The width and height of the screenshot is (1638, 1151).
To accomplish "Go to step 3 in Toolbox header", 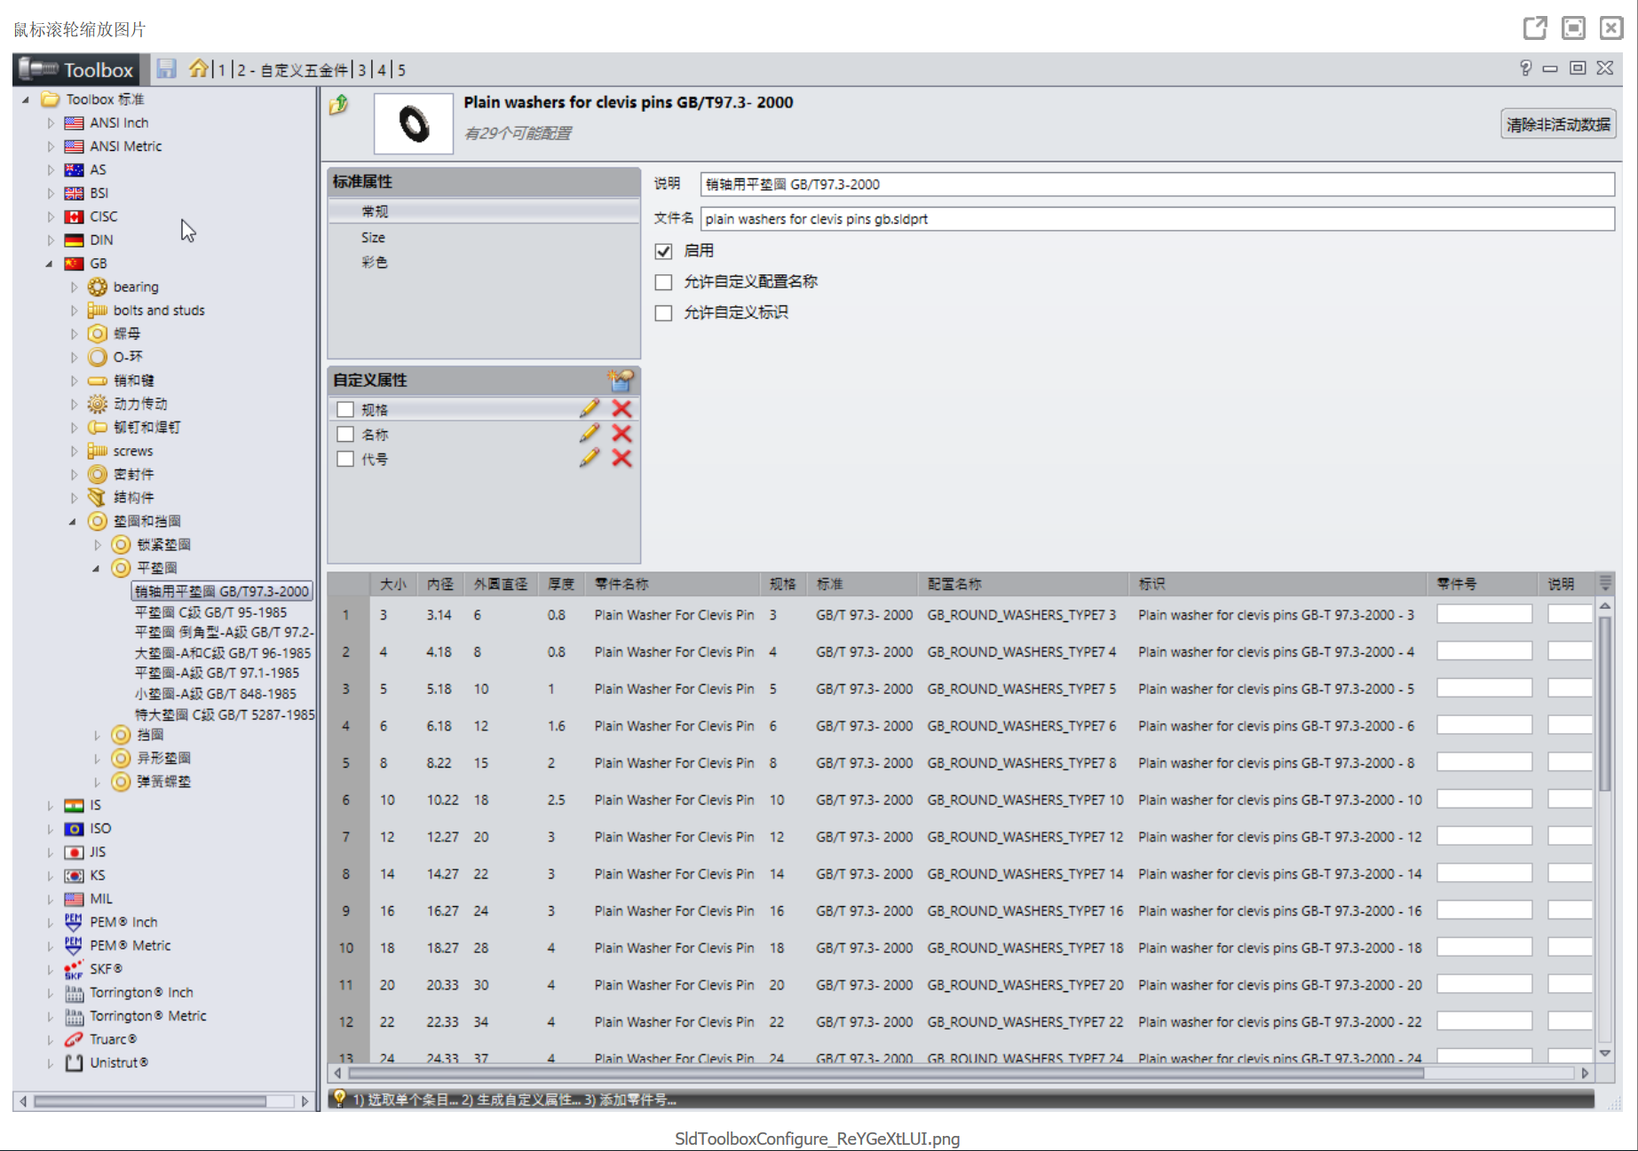I will click(x=362, y=70).
